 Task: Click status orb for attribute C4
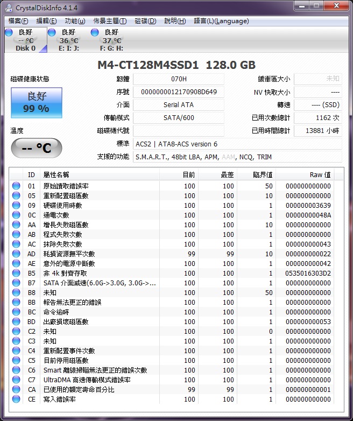pos(16,350)
